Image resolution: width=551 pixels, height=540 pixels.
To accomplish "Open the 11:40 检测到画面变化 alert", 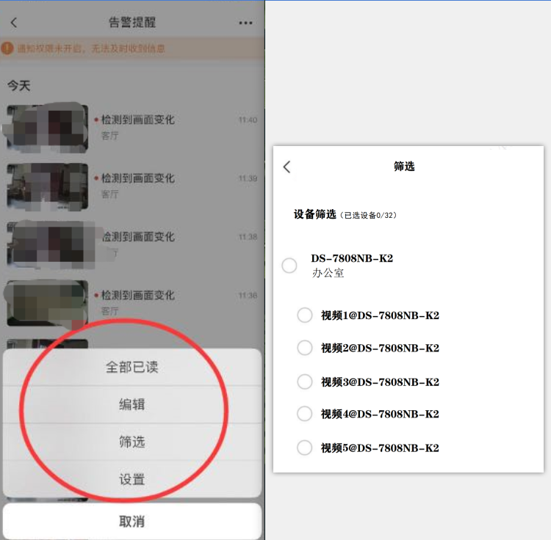I will click(138, 120).
